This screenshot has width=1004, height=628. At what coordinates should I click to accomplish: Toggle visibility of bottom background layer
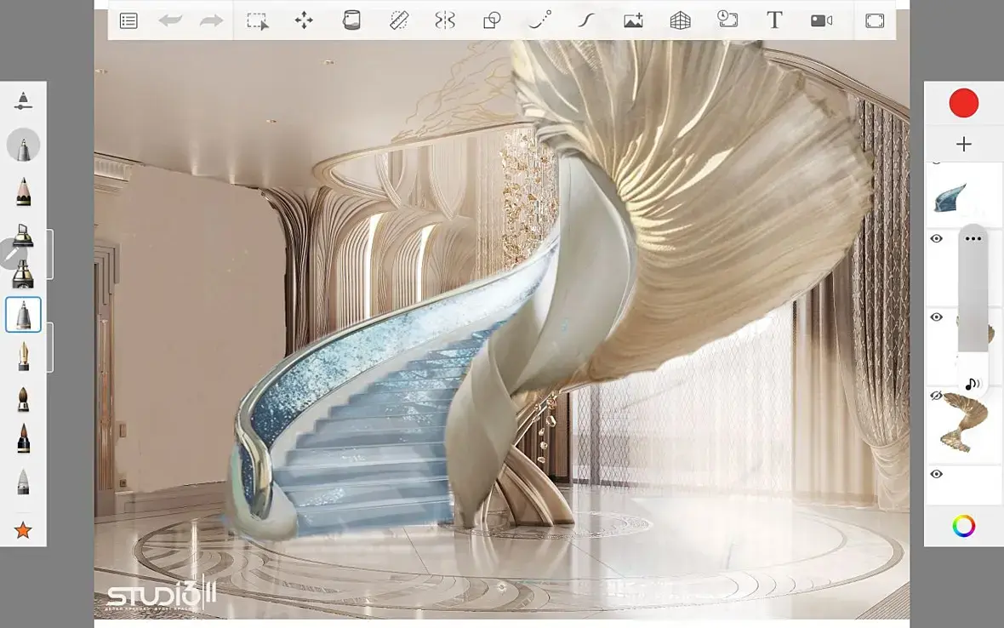coord(936,474)
